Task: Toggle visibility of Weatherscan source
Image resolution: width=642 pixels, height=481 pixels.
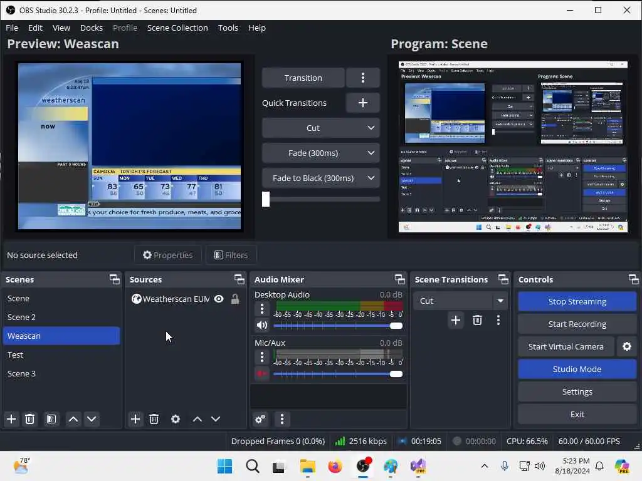Action: [219, 299]
